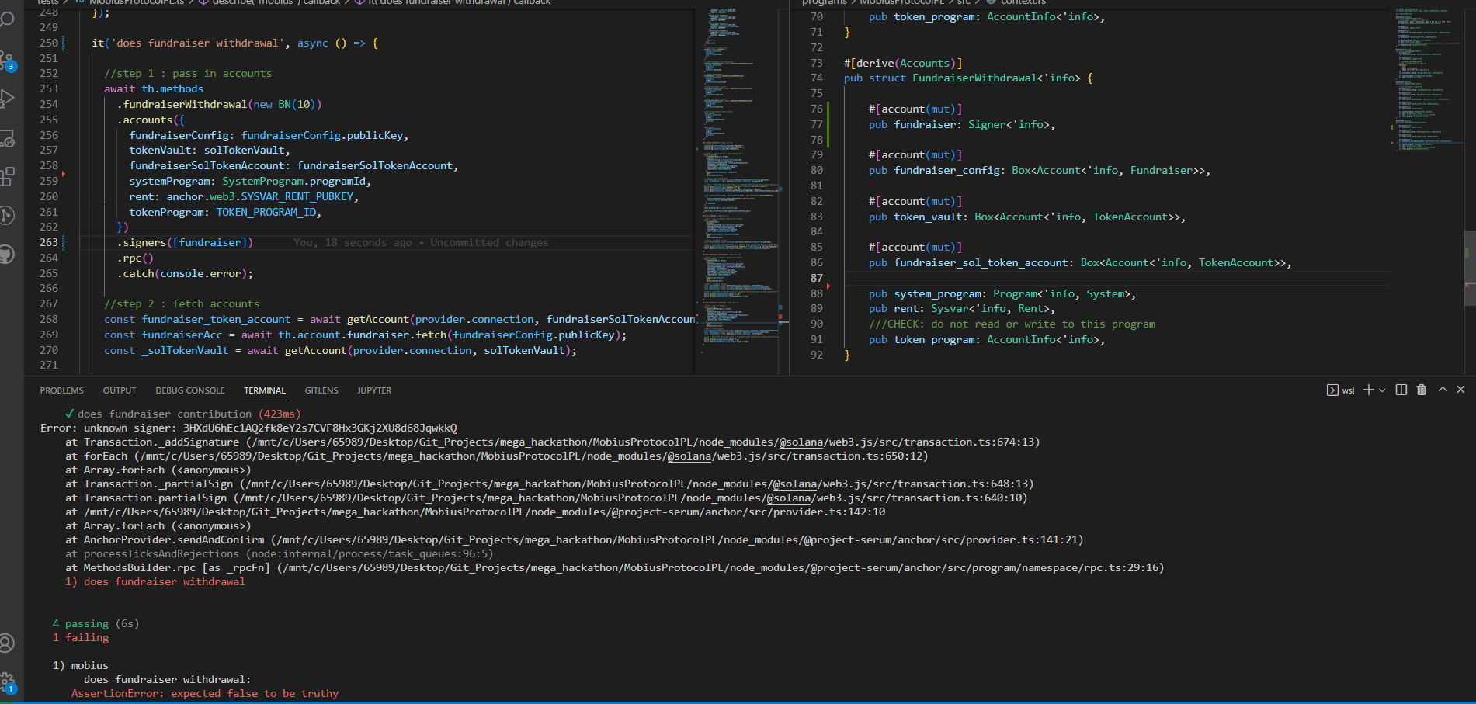Kill the terminal with trash icon
1476x704 pixels.
[1422, 390]
